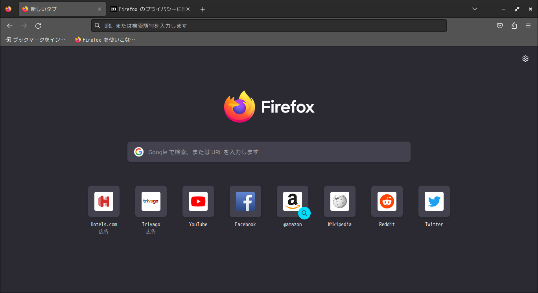538x293 pixels.
Task: Click the Firefox View icon at tab bar start
Action: [x=8, y=9]
